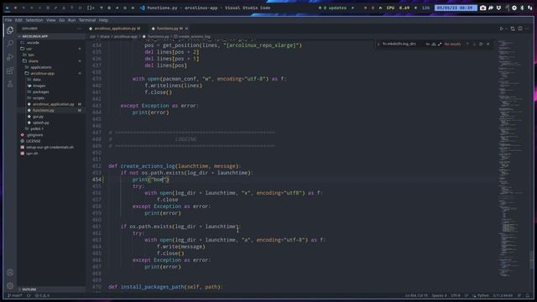Close the functions.py tab
537x302 pixels.
186,29
